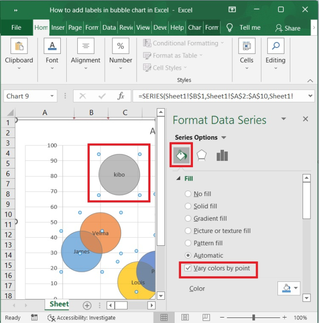The width and height of the screenshot is (320, 323).
Task: Switch to the View ribbon tab
Action: [143, 27]
